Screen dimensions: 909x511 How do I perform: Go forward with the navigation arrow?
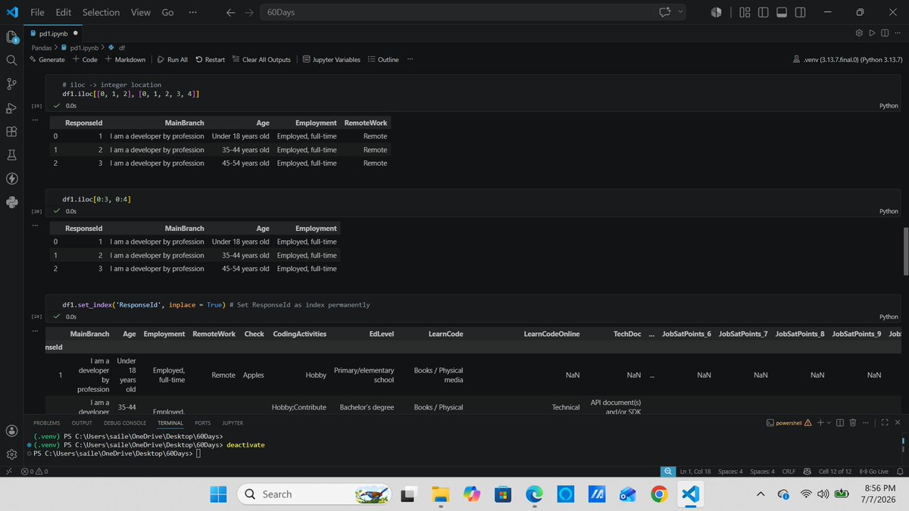(249, 12)
